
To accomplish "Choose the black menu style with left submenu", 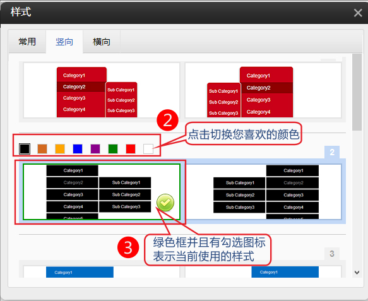I will (x=263, y=192).
